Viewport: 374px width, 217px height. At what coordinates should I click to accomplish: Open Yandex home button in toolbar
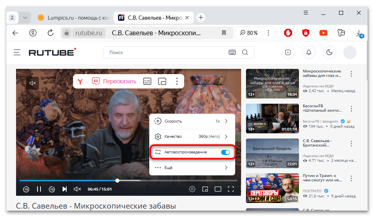[33, 33]
